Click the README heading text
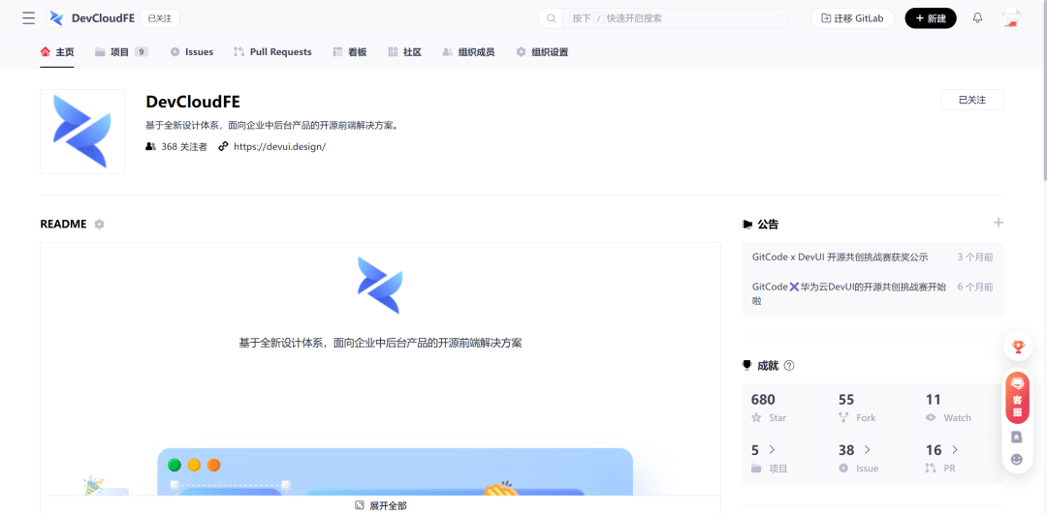The width and height of the screenshot is (1047, 515). pyautogui.click(x=63, y=225)
